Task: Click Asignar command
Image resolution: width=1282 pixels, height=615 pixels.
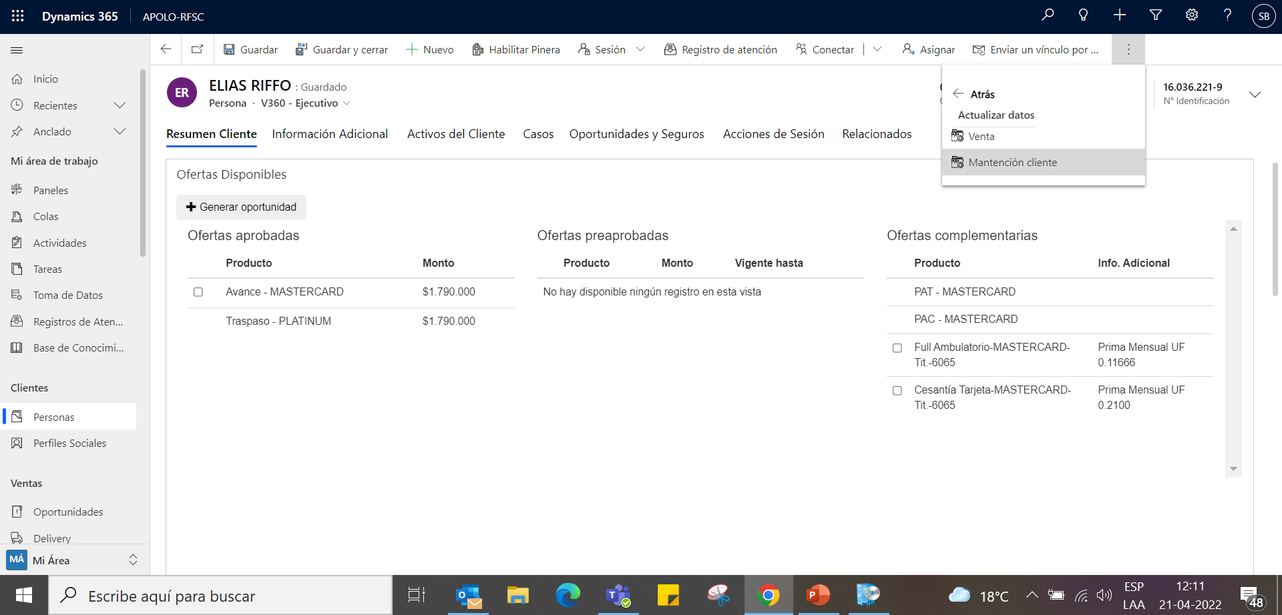Action: (928, 49)
